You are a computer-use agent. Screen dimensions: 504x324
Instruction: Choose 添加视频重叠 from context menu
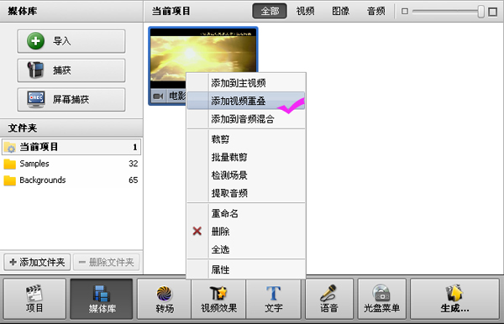(x=246, y=101)
